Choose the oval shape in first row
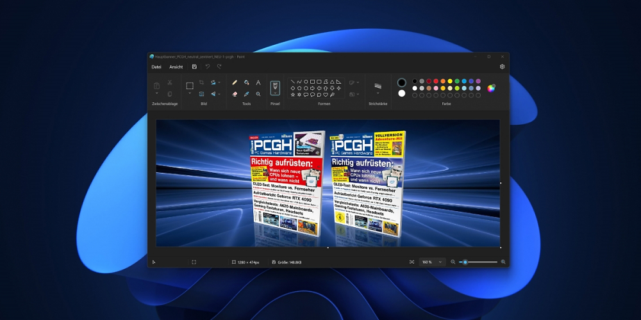Image resolution: width=641 pixels, height=320 pixels. (x=306, y=82)
